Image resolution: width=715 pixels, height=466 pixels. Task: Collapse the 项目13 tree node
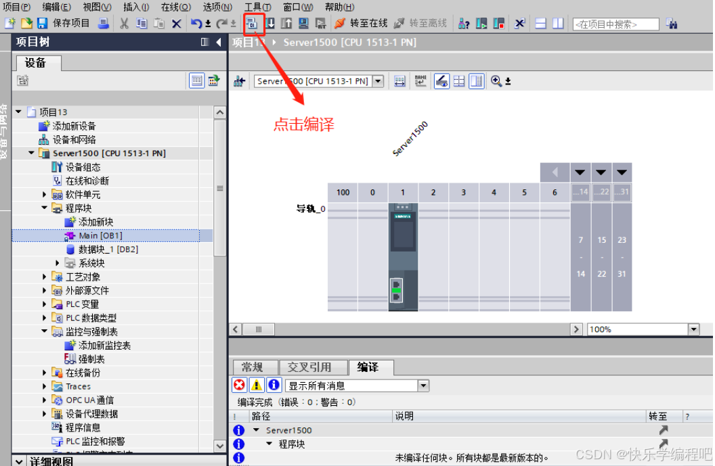[19, 112]
